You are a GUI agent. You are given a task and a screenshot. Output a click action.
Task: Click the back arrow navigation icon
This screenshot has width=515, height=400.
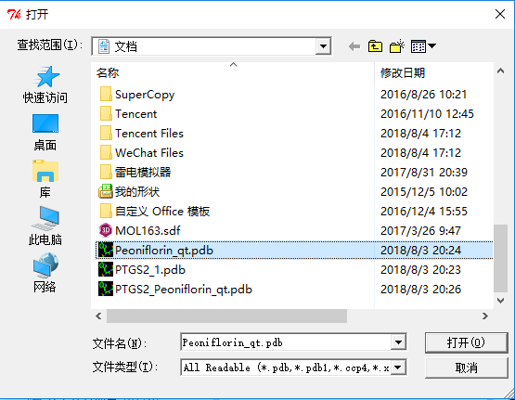tap(354, 46)
